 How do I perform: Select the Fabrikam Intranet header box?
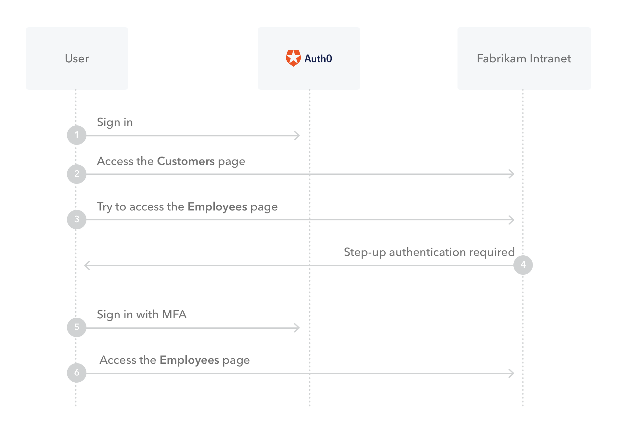[524, 58]
